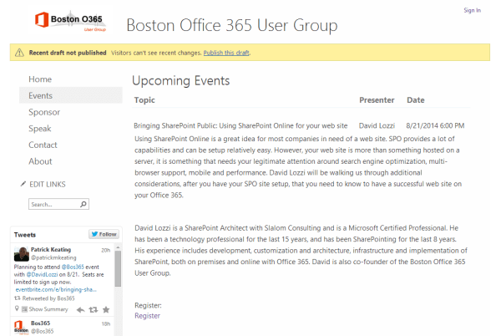
Task: Click the Tweets widget heading
Action: (25, 235)
